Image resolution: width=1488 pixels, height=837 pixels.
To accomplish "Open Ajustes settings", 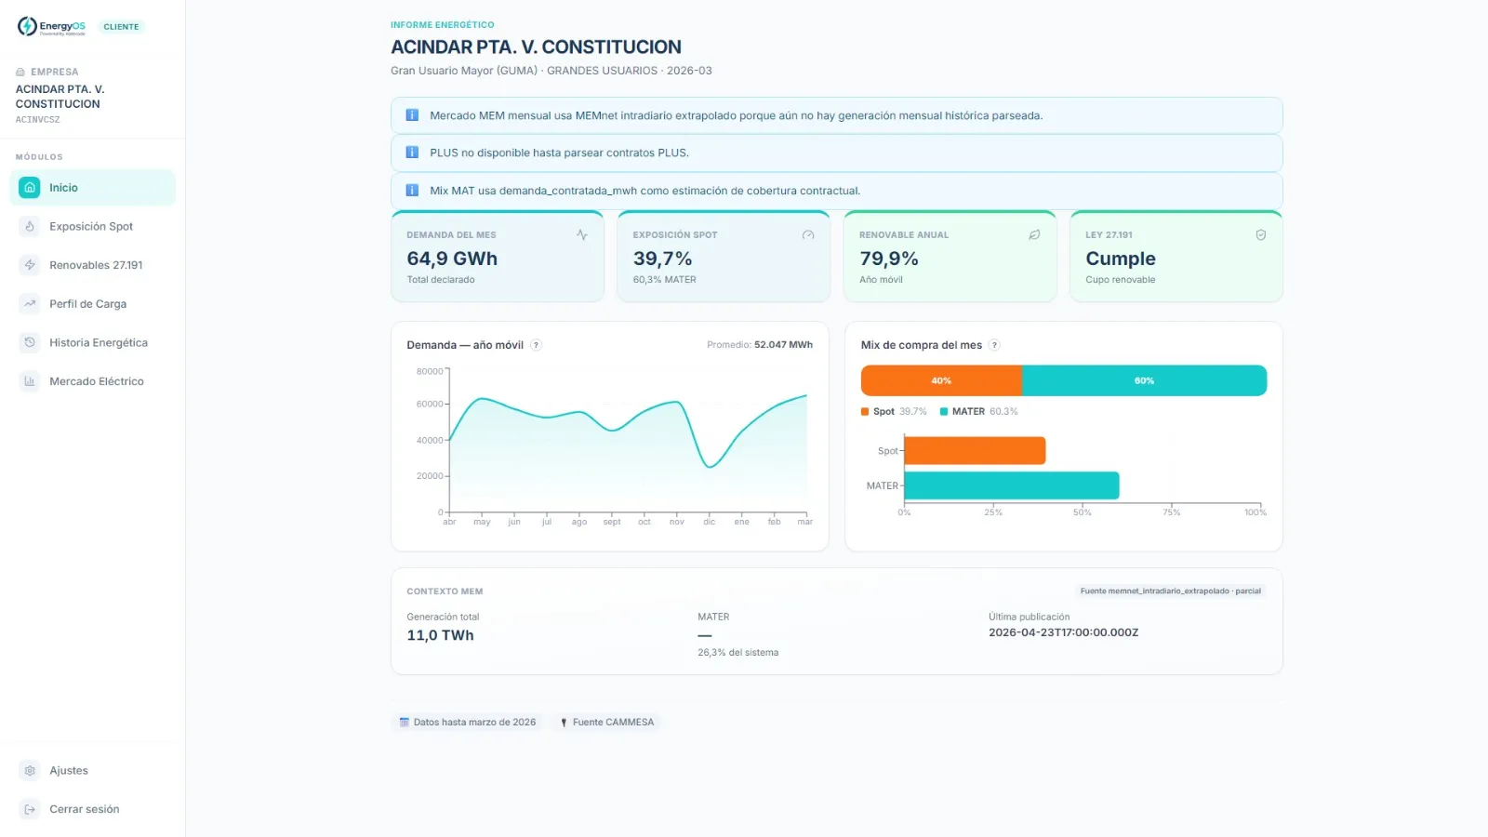I will click(93, 770).
